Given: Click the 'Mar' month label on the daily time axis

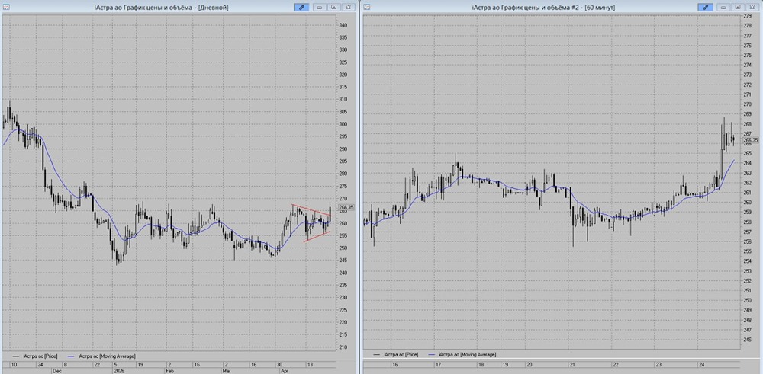Looking at the screenshot, I should coord(227,370).
